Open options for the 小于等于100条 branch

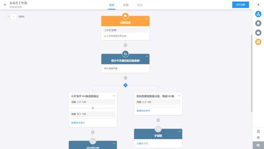(x=114, y=96)
